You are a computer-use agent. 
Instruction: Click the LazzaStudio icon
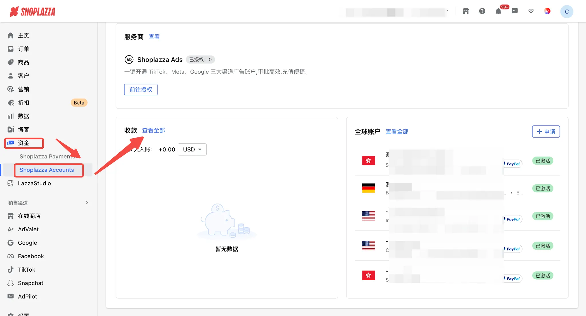(11, 183)
